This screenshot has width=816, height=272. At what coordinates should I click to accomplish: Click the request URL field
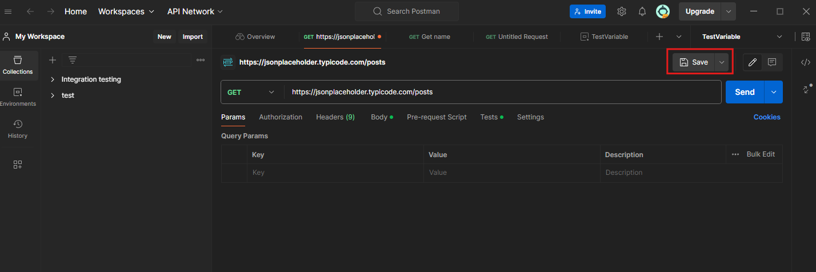coord(502,92)
